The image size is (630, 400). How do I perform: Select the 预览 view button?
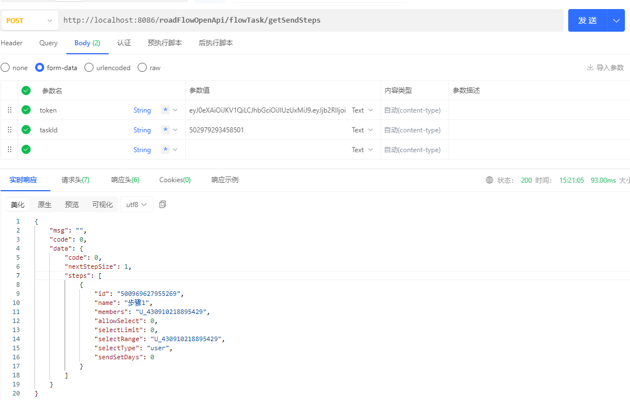pos(72,205)
